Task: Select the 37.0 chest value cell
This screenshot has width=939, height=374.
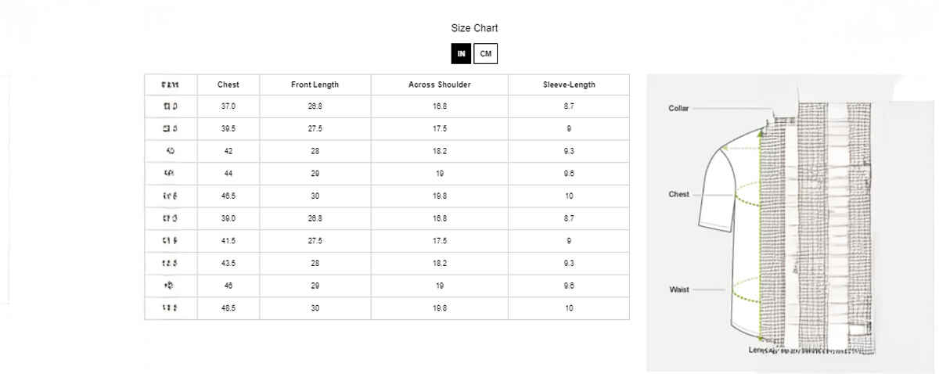Action: tap(228, 106)
